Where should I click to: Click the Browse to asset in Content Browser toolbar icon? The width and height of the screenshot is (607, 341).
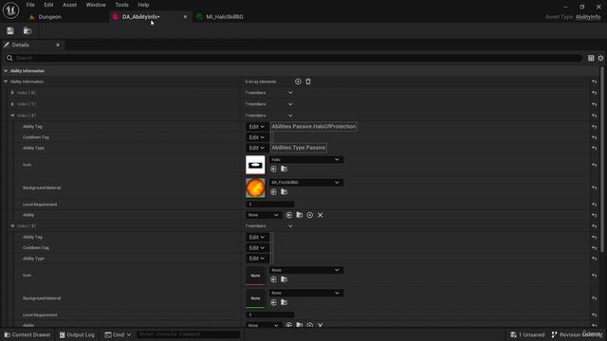[x=28, y=31]
